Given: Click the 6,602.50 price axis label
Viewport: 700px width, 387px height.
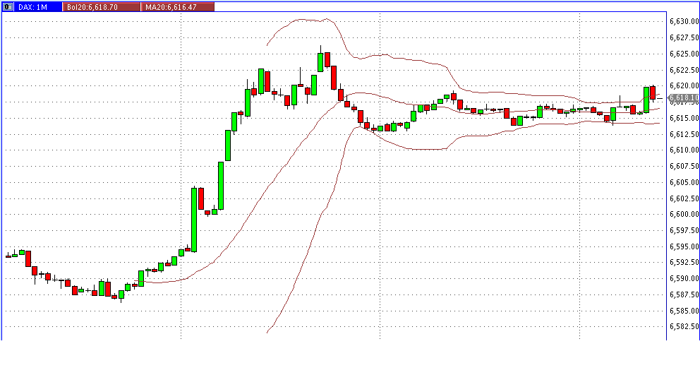Looking at the screenshot, I should [684, 198].
